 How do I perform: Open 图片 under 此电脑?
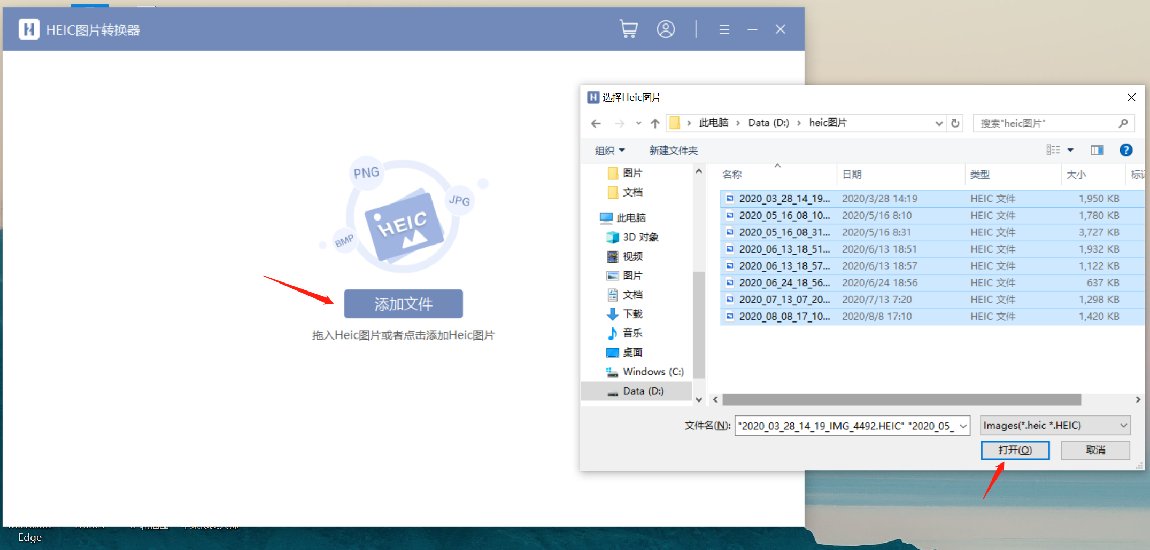point(625,276)
